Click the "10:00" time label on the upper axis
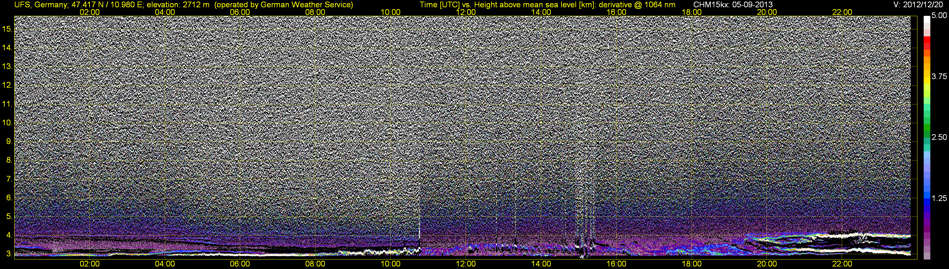 pyautogui.click(x=390, y=12)
